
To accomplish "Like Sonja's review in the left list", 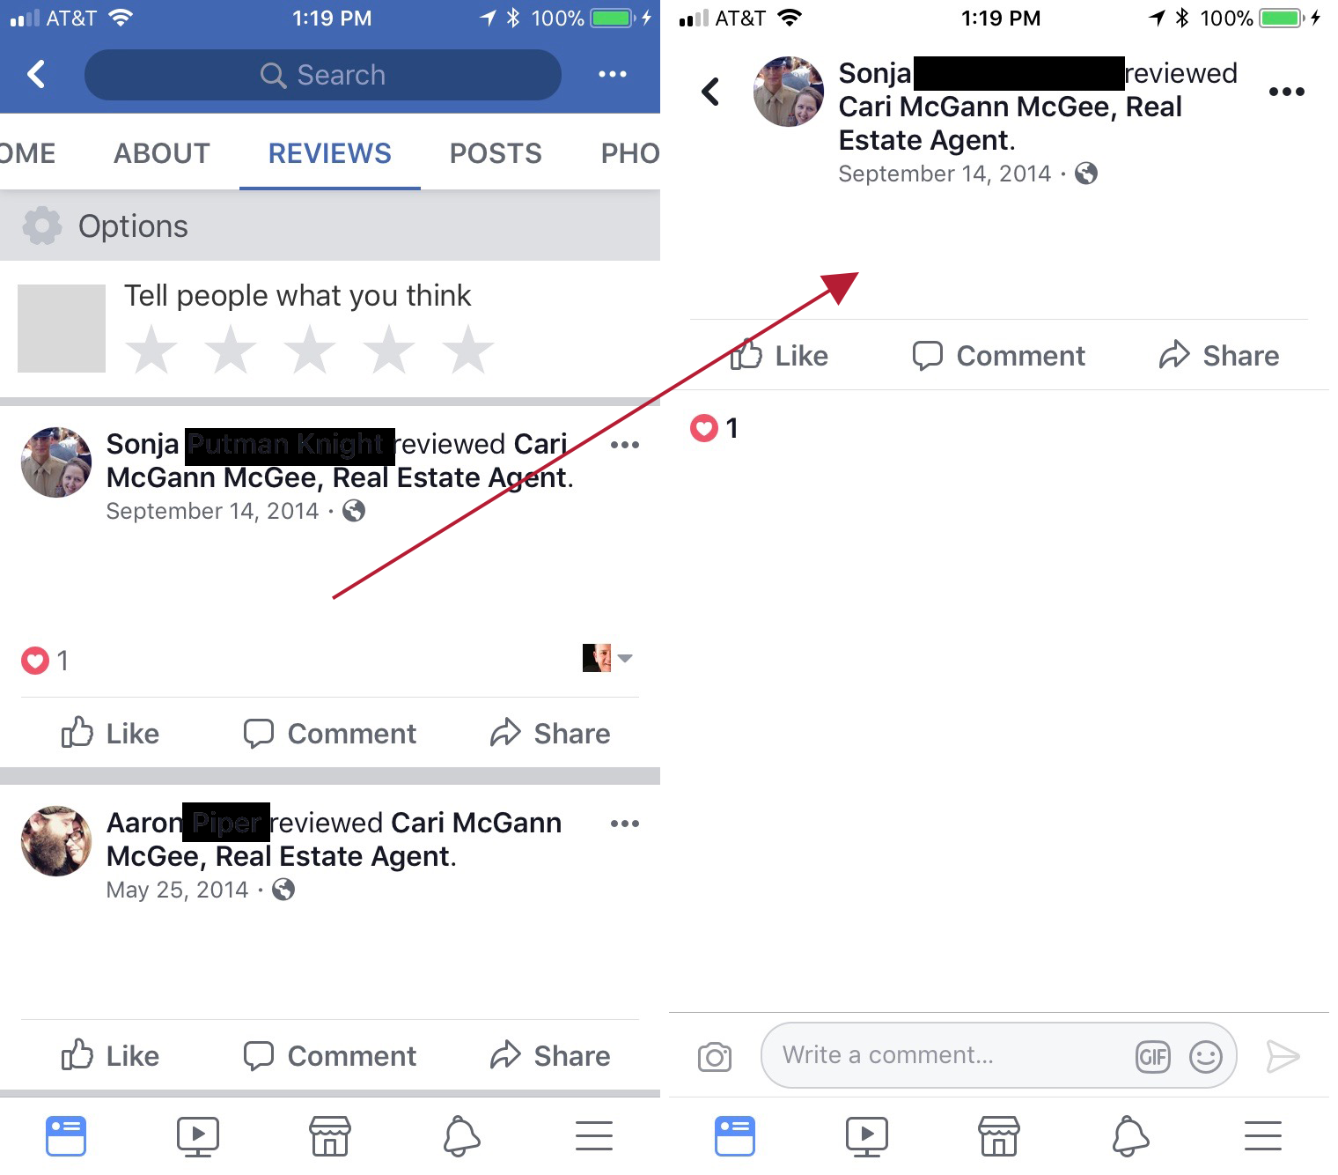I will pos(111,733).
